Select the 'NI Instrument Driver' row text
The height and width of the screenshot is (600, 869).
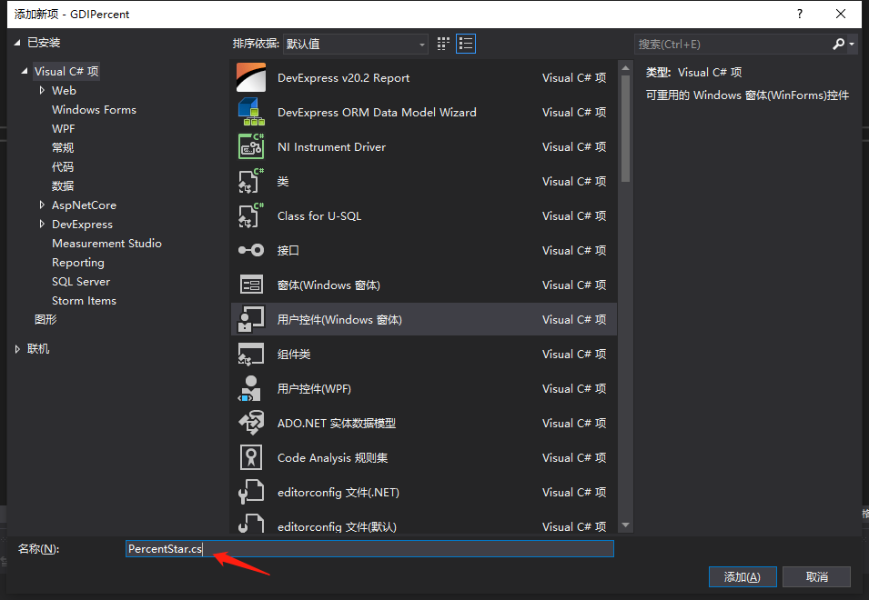point(331,146)
